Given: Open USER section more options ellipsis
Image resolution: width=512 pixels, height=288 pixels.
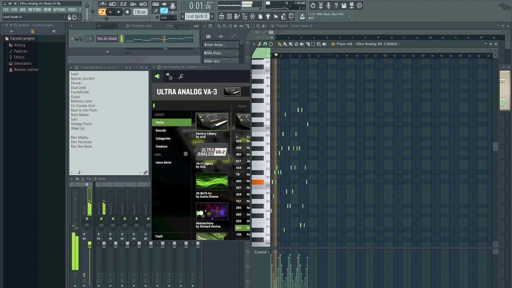Looking at the screenshot, I should [186, 154].
